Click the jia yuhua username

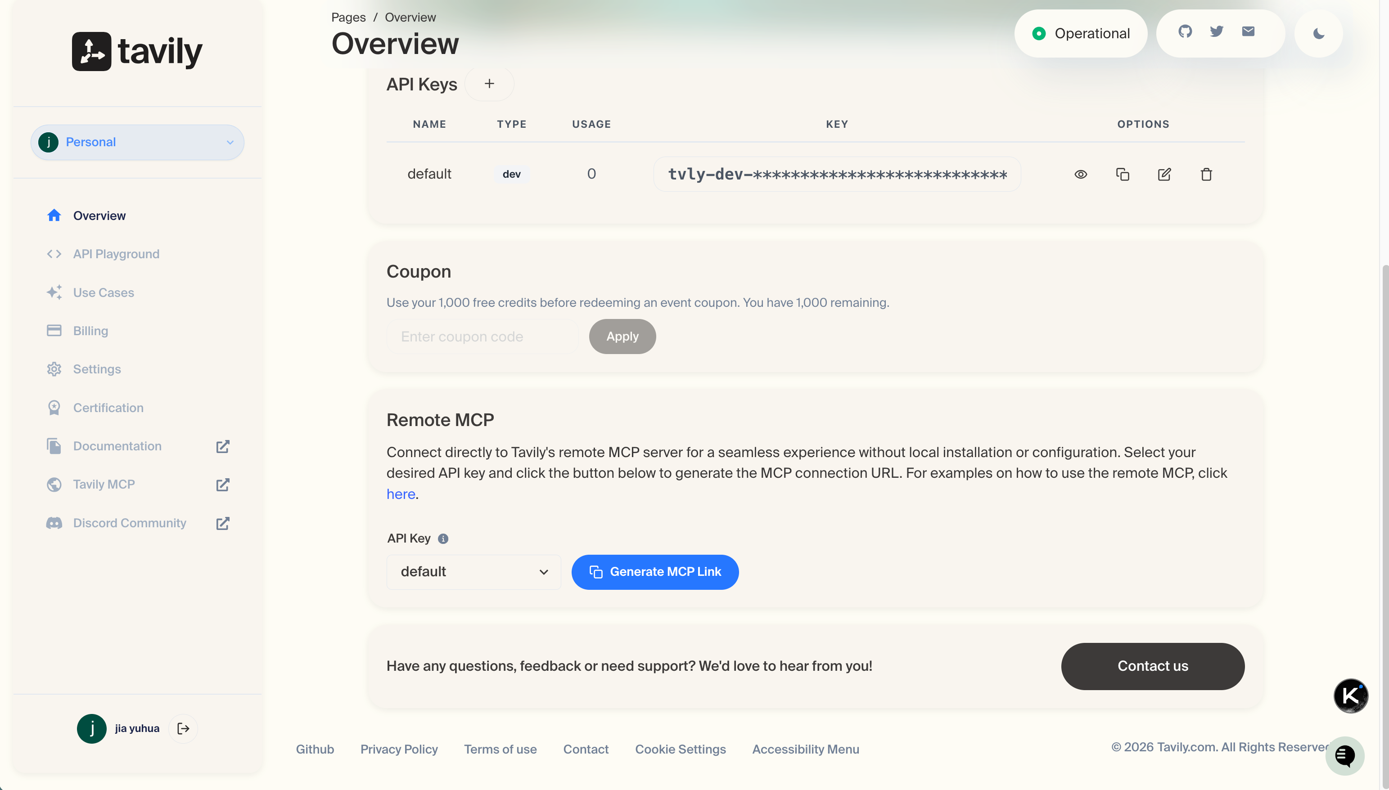137,728
